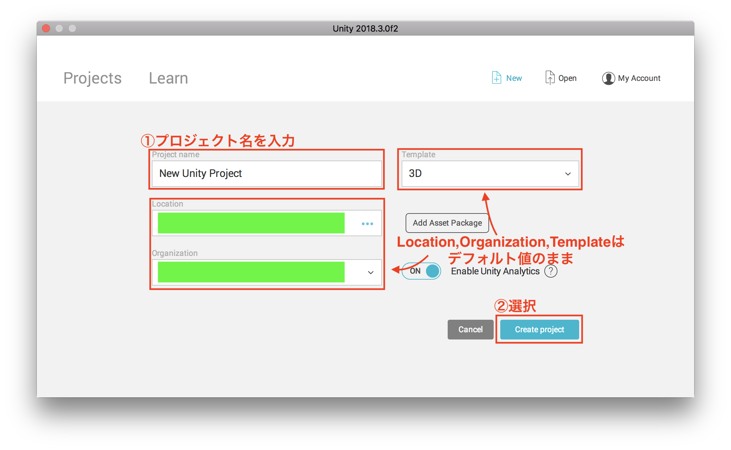Switch to the Learn tab
The image size is (731, 450).
point(168,78)
